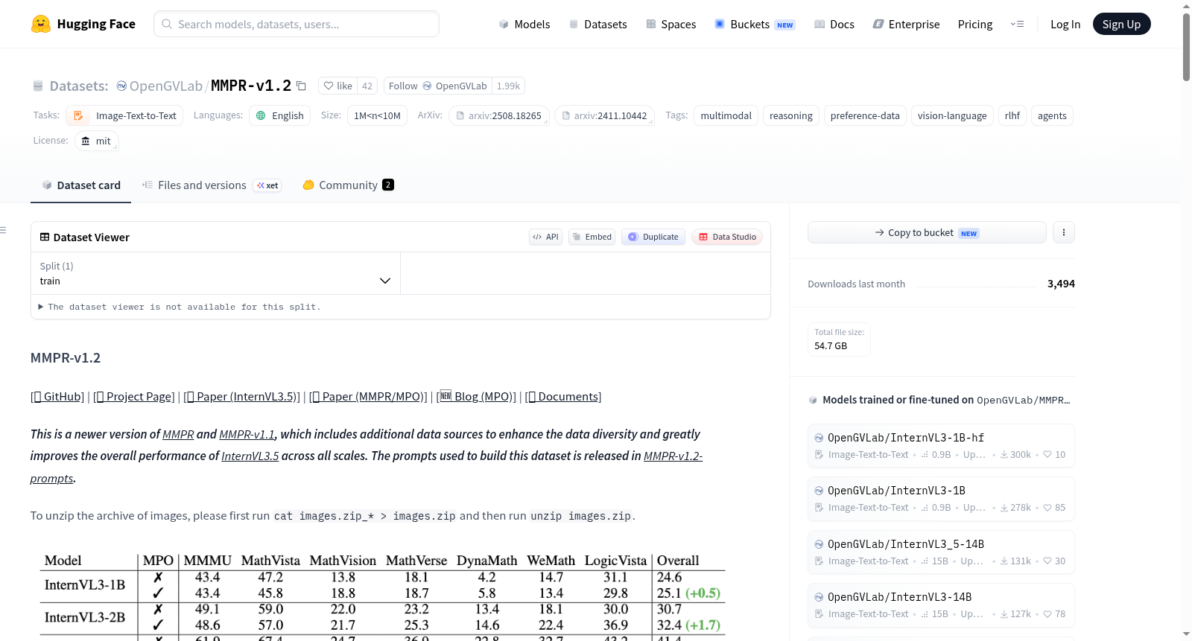Open the OpenGVLab/InternVL3-1B-hf model card
The height and width of the screenshot is (641, 1192).
click(x=941, y=445)
